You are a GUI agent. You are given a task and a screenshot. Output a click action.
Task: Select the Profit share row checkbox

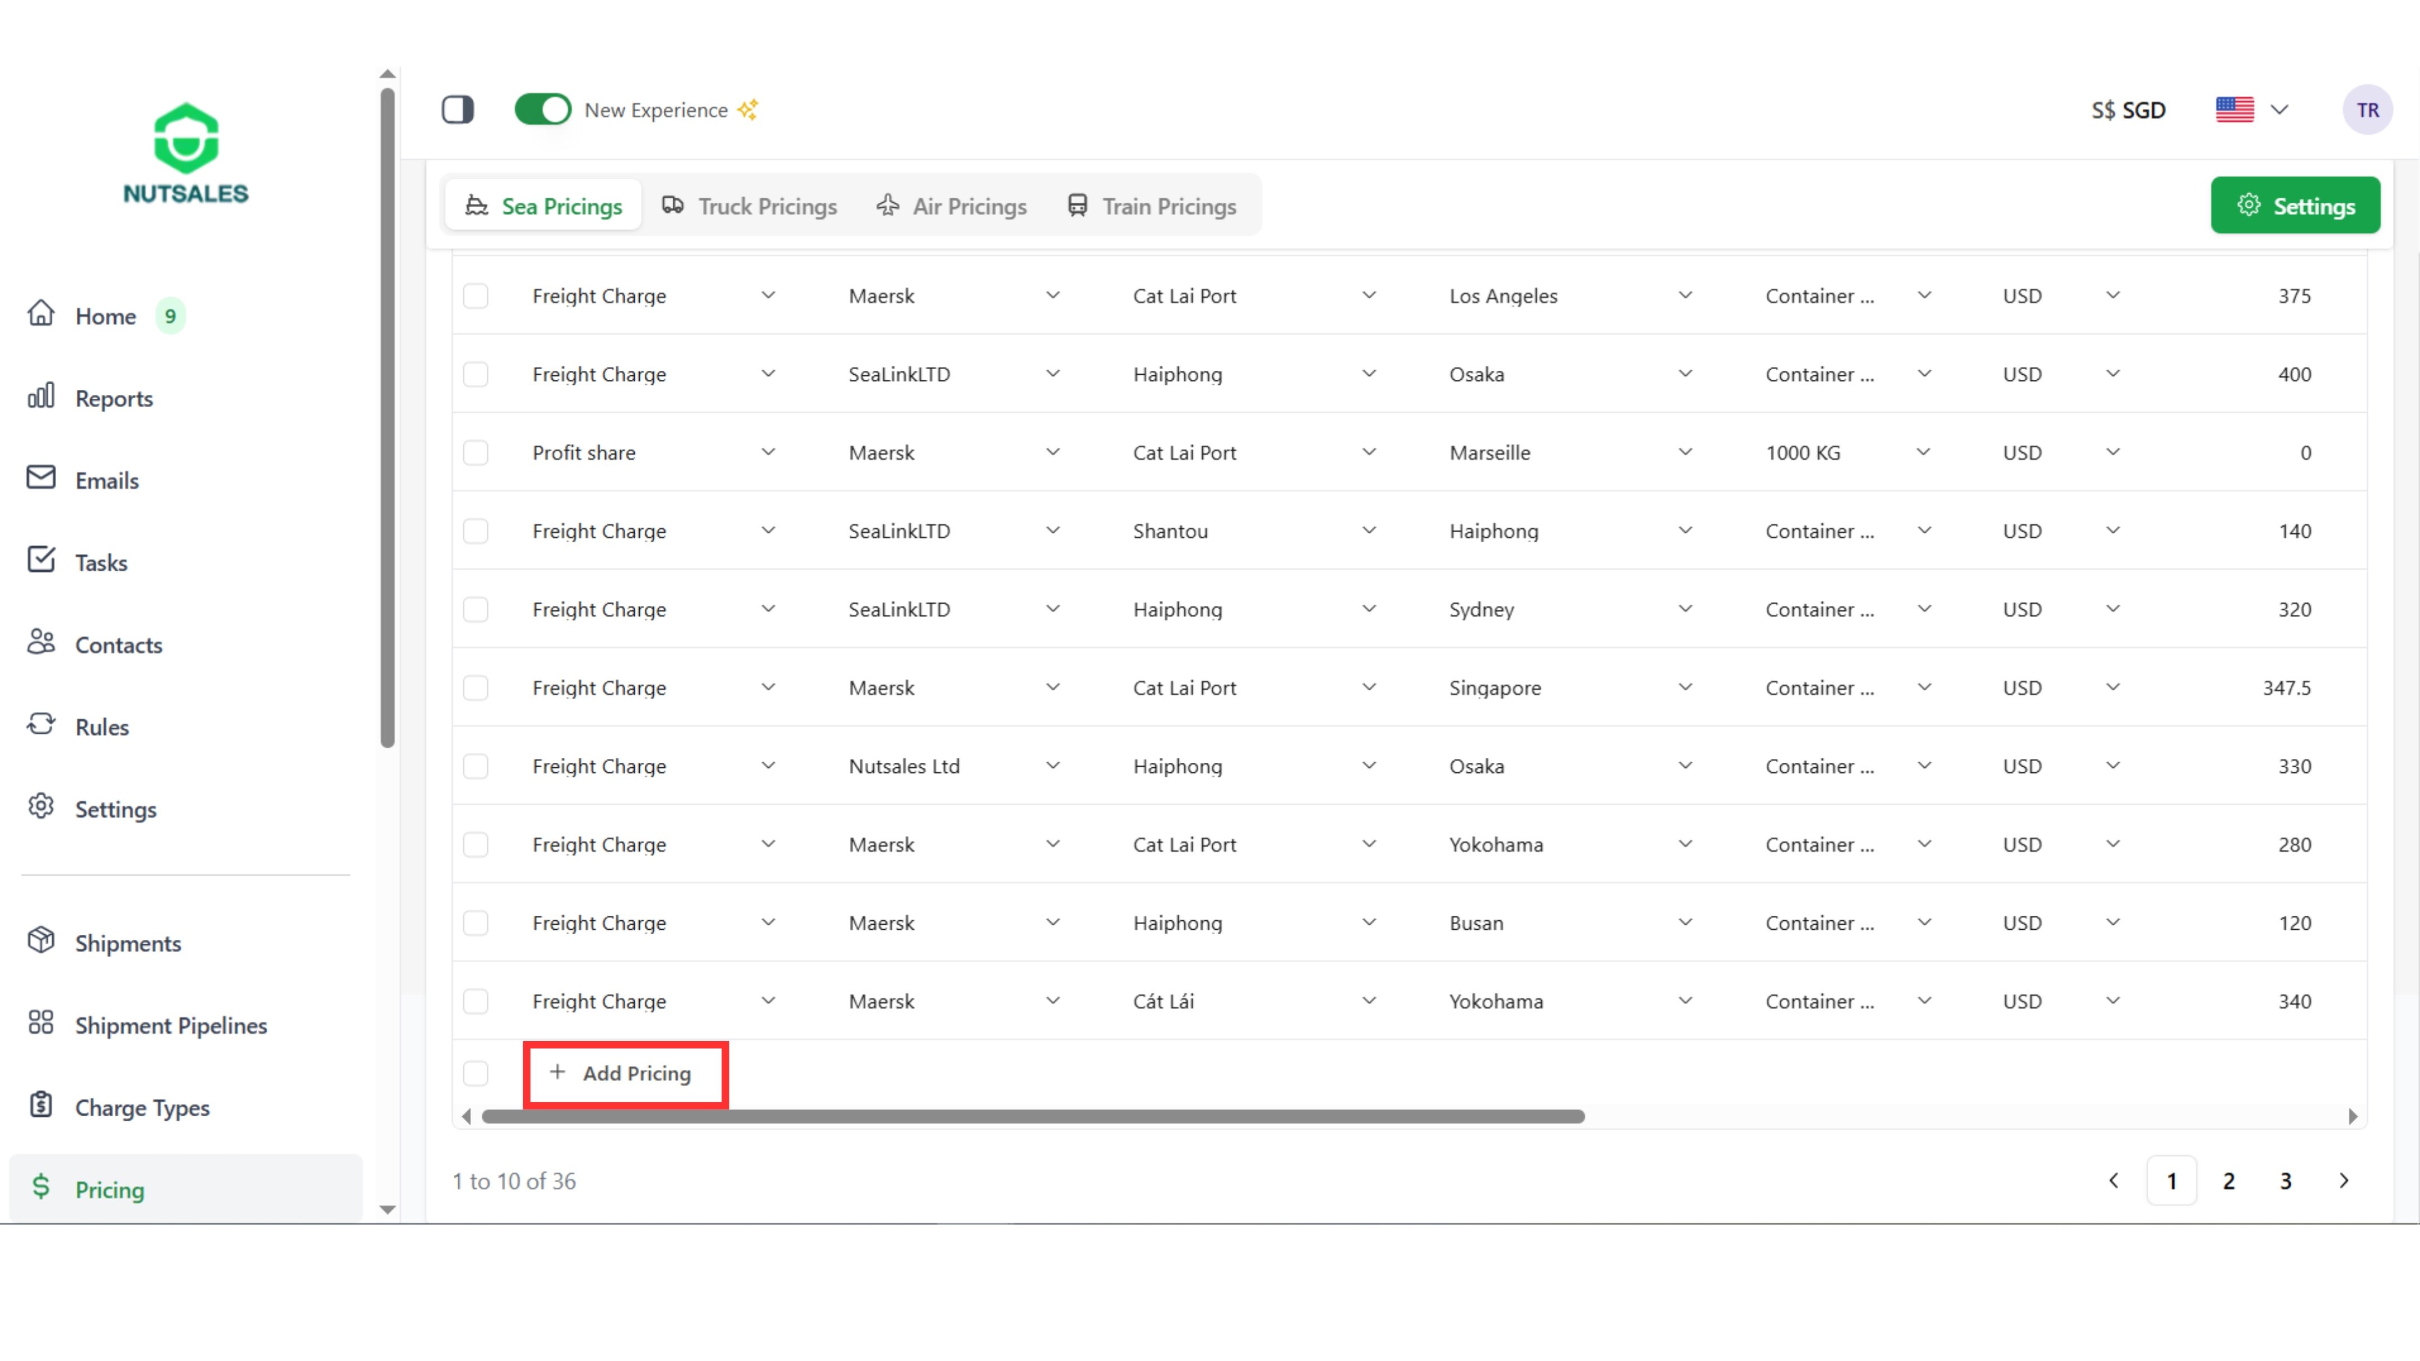coord(476,453)
